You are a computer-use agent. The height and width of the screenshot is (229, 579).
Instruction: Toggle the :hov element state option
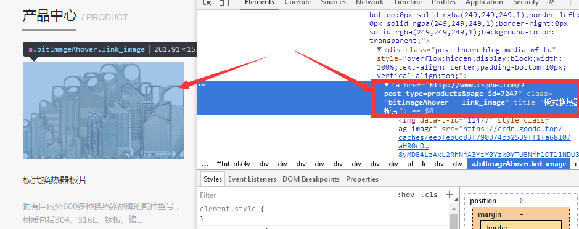tap(406, 195)
